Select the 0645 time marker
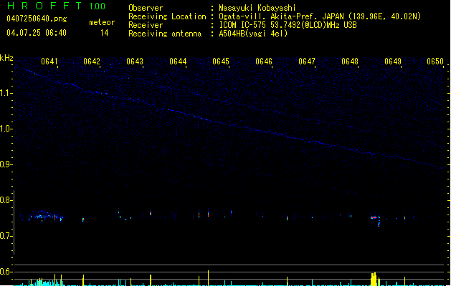The width and height of the screenshot is (451, 286). coord(221,61)
